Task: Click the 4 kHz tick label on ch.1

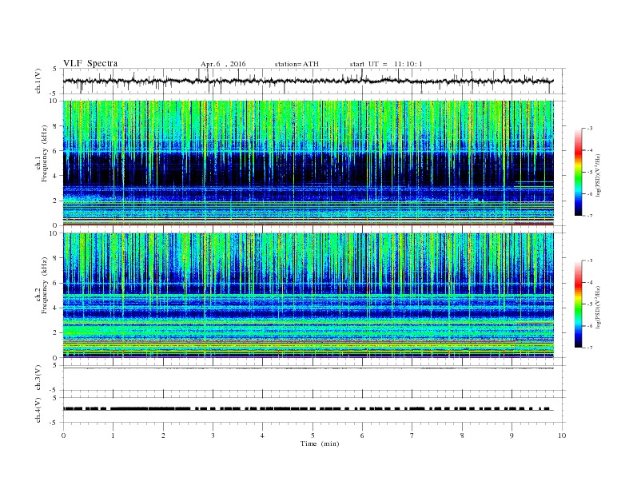Action: pos(55,176)
